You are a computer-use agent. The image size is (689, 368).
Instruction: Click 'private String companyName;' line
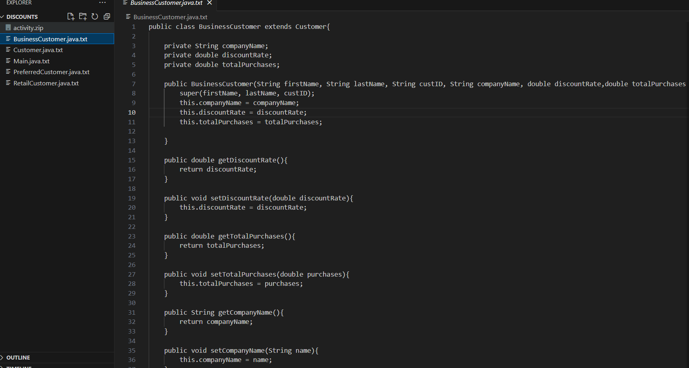(x=216, y=46)
